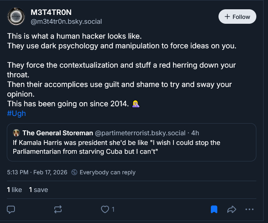Image resolution: width=268 pixels, height=223 pixels.
Task: Click the Everybody can reply icon
Action: [74, 172]
